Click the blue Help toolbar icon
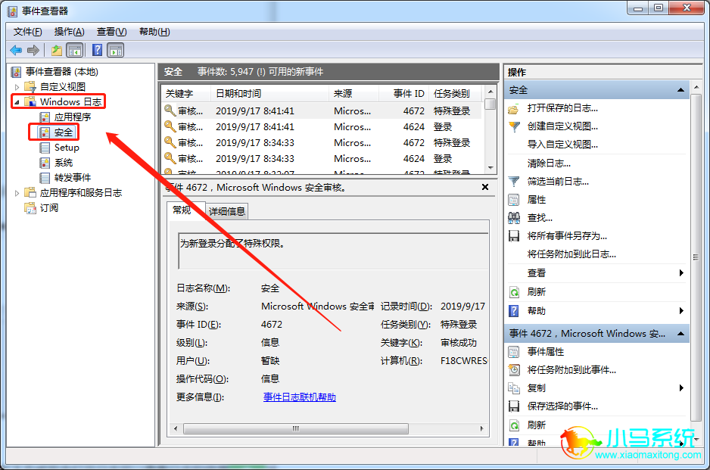 98,50
